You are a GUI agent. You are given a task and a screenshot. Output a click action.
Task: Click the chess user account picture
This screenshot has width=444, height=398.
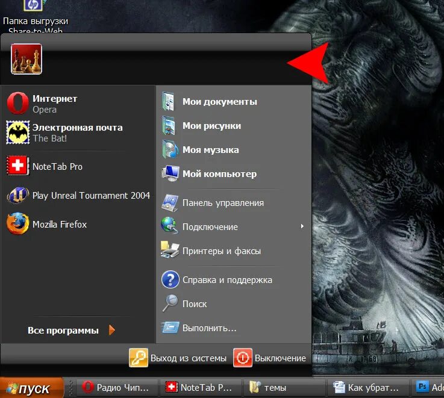tap(27, 59)
